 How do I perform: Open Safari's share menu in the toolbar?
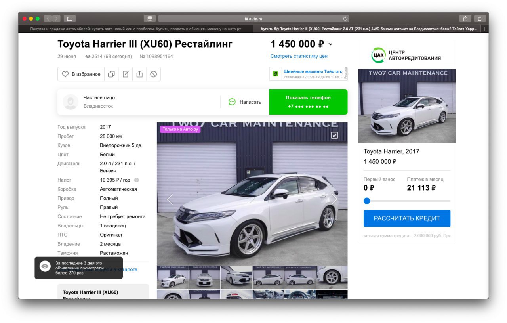tap(465, 18)
